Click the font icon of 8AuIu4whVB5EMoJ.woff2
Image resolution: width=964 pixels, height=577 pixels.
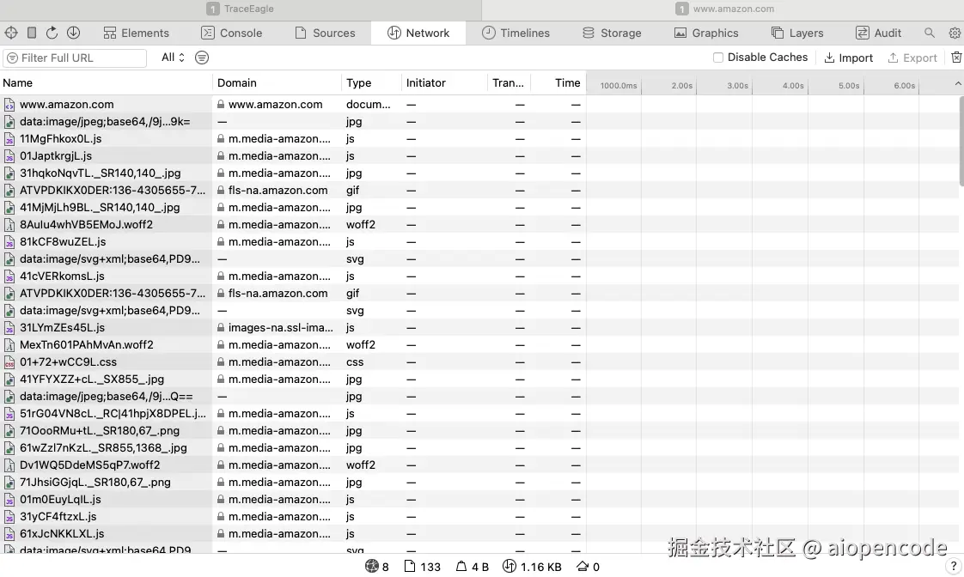tap(9, 225)
